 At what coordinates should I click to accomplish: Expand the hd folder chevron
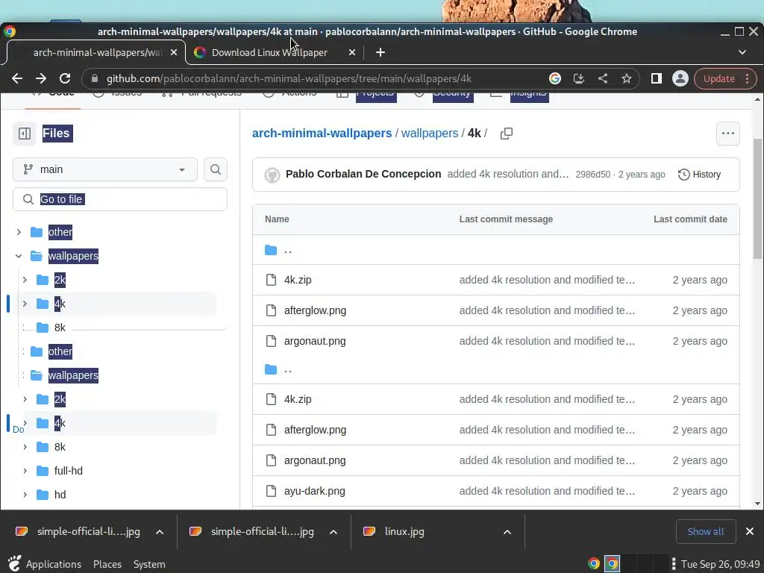tap(25, 495)
